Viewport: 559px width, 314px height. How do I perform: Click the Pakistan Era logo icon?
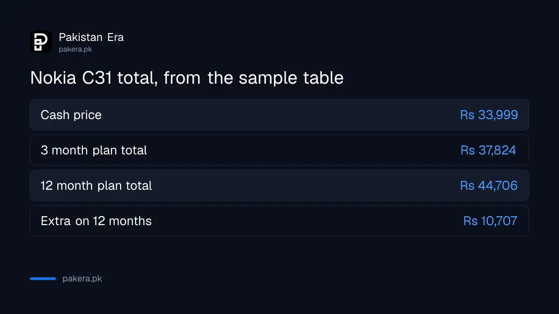[x=41, y=42]
